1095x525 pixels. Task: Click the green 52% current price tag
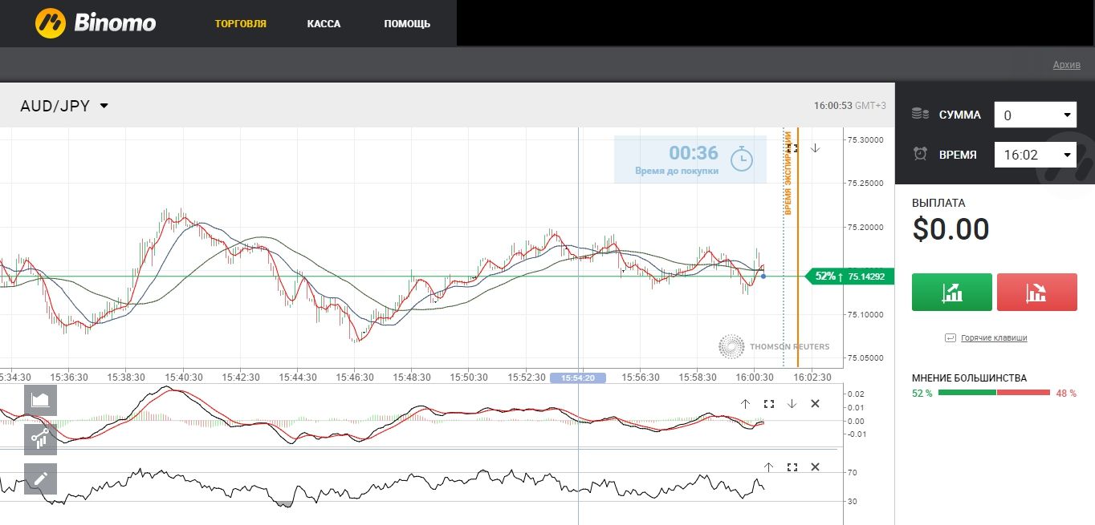pyautogui.click(x=849, y=277)
